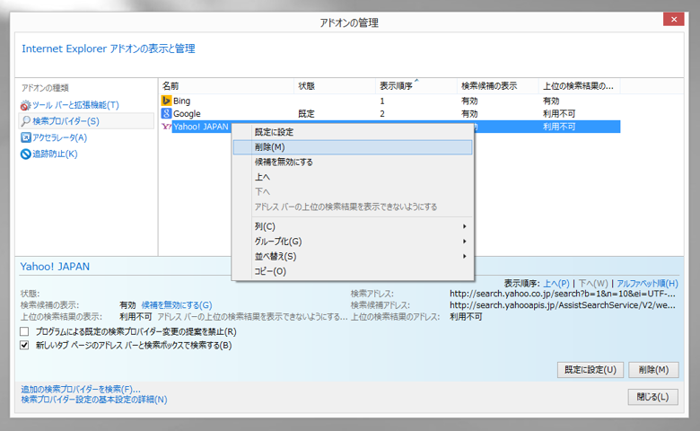700x431 pixels.
Task: Open 追加の検索プロバイダーを検索(F) link
Action: 81,390
